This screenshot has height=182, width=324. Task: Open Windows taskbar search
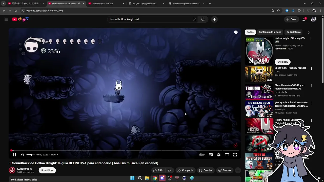[140, 178]
